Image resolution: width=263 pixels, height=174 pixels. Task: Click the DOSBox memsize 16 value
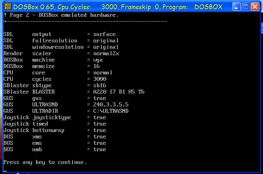pyautogui.click(x=96, y=66)
